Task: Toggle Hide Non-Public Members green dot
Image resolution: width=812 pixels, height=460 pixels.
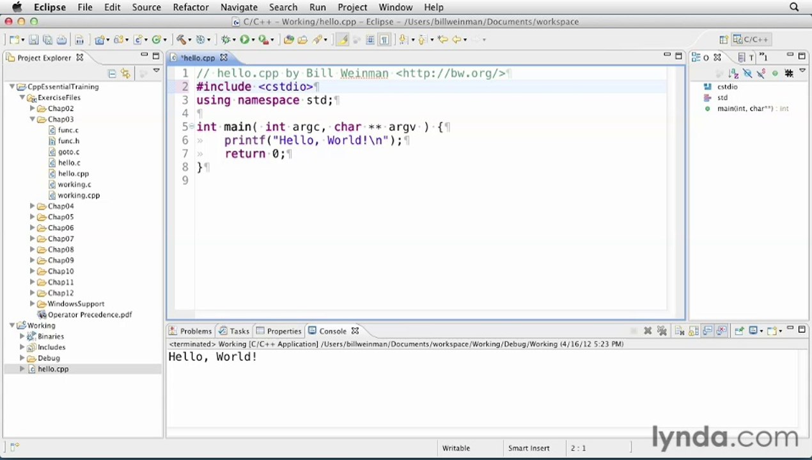Action: (x=775, y=74)
